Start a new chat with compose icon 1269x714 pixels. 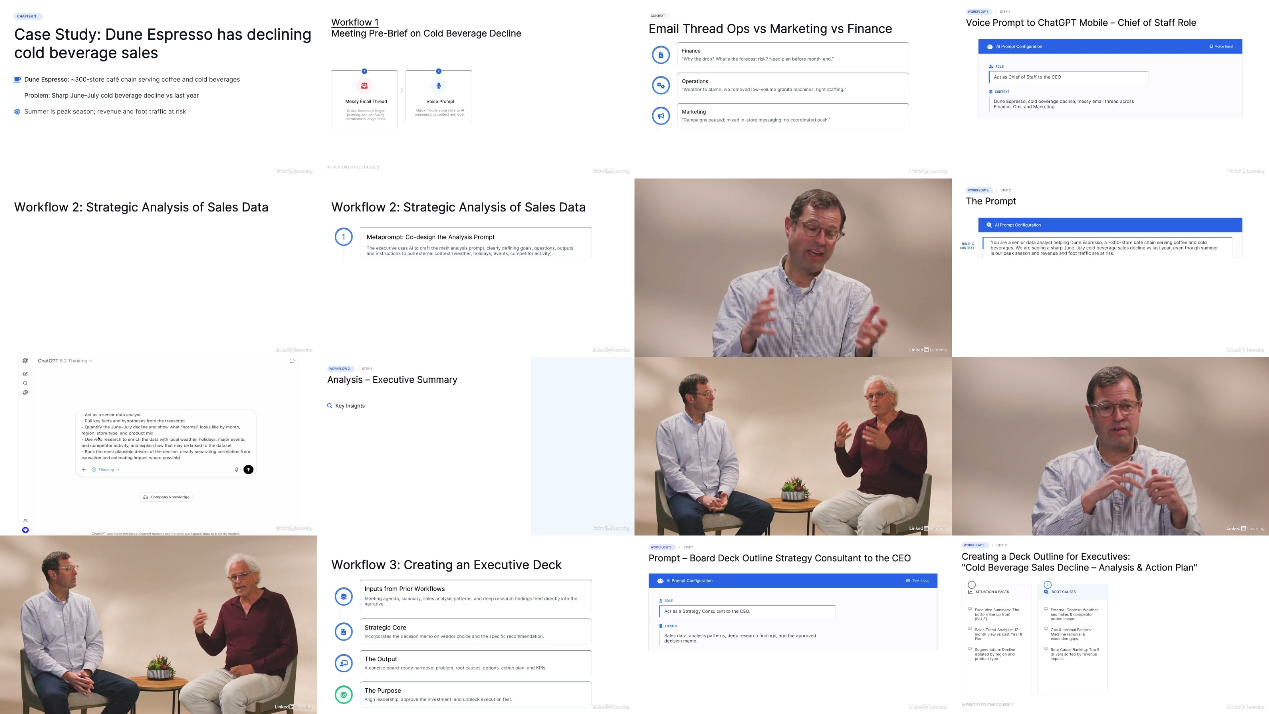pos(26,374)
